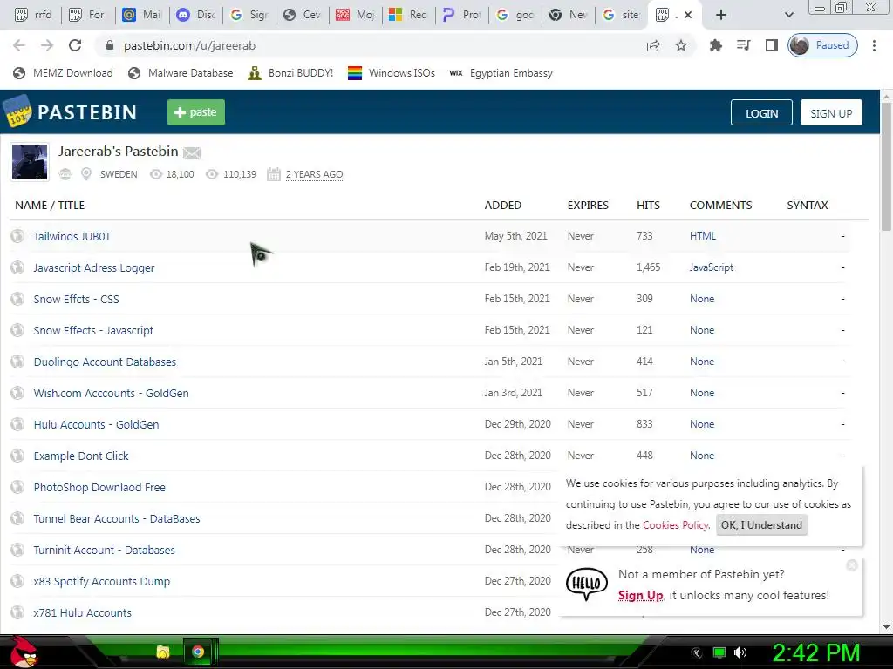Click the globe icon next to Hulu Accounts - GoldGen
Image resolution: width=893 pixels, height=669 pixels.
pyautogui.click(x=17, y=424)
